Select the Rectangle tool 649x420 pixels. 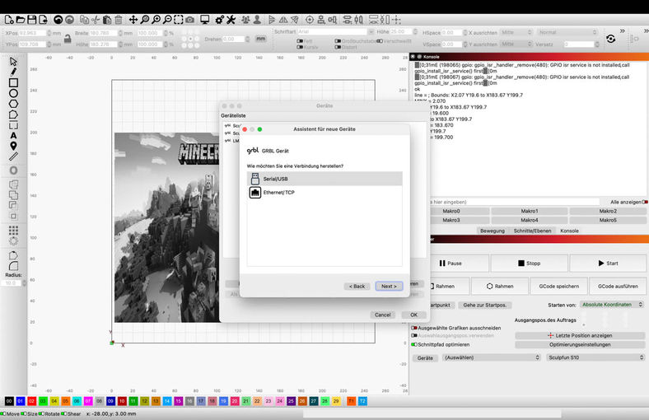pyautogui.click(x=13, y=82)
